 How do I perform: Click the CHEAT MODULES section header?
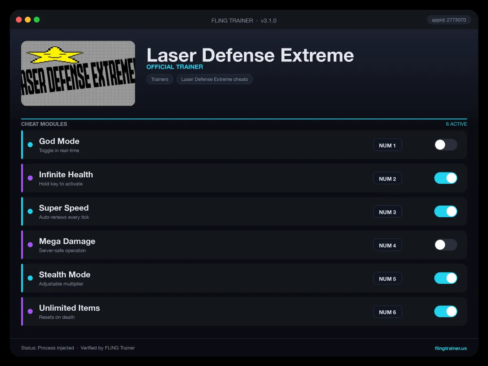(44, 124)
